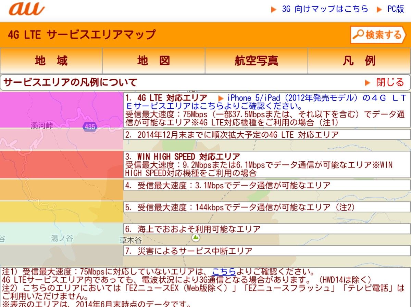The image size is (411, 307).
Task: Click legend item 7 災害によるサービス中断エリア
Action: click(x=189, y=251)
